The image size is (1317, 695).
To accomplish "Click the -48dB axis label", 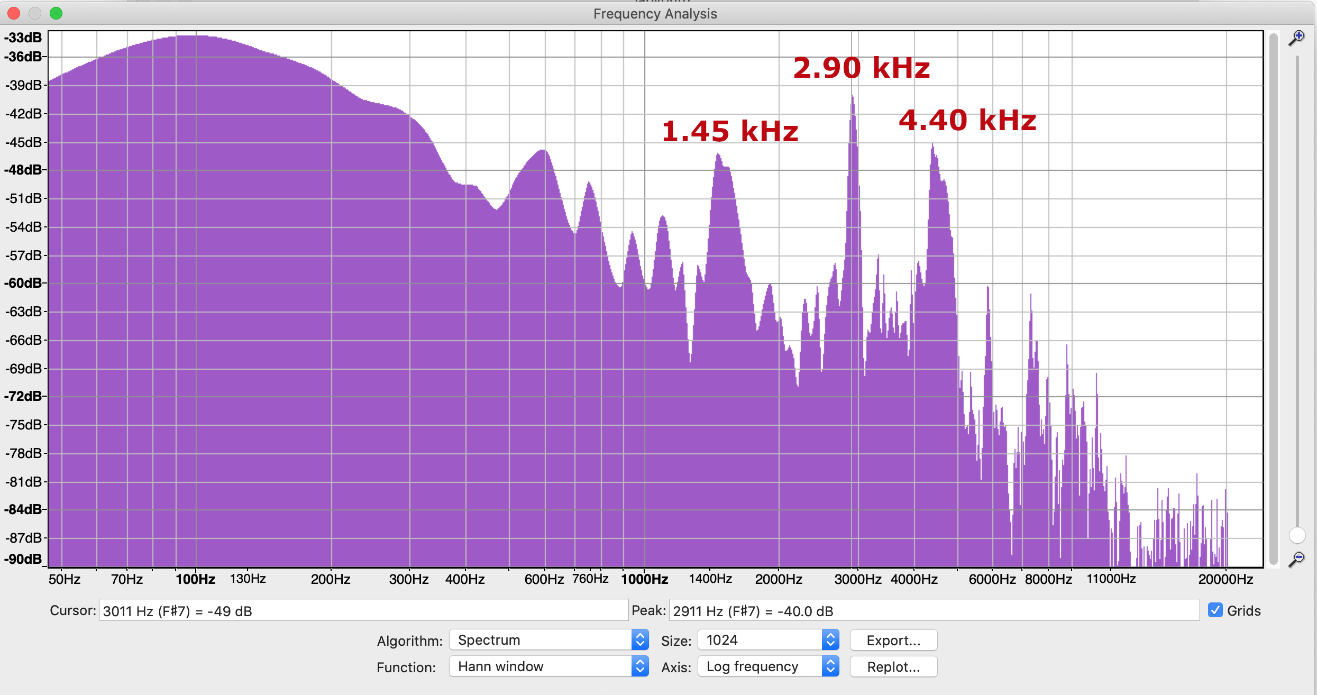I will click(x=23, y=170).
